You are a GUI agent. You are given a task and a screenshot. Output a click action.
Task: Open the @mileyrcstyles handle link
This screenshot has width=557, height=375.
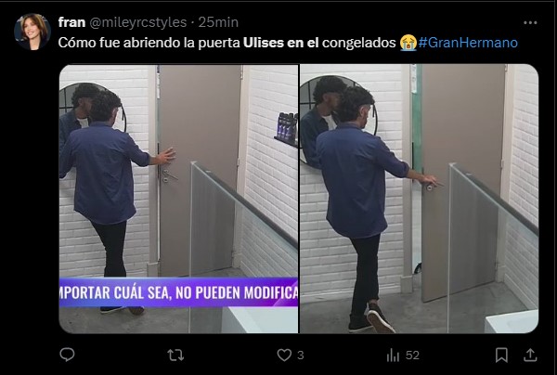[x=137, y=22]
